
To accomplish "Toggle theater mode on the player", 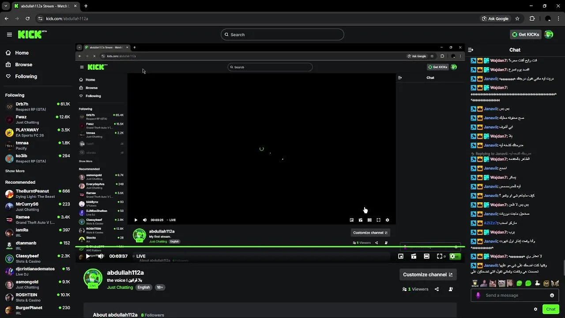I will pyautogui.click(x=414, y=256).
